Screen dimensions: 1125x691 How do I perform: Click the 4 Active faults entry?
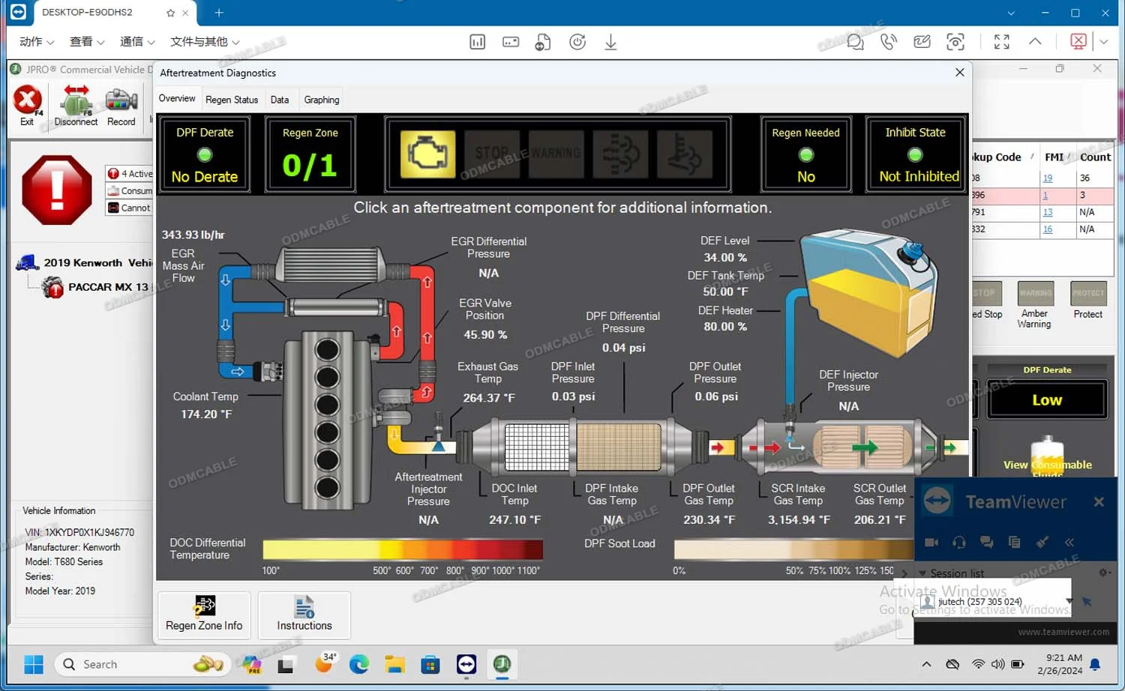click(x=130, y=174)
